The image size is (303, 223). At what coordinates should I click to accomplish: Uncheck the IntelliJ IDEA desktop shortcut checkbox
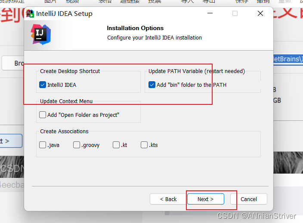pyautogui.click(x=43, y=85)
